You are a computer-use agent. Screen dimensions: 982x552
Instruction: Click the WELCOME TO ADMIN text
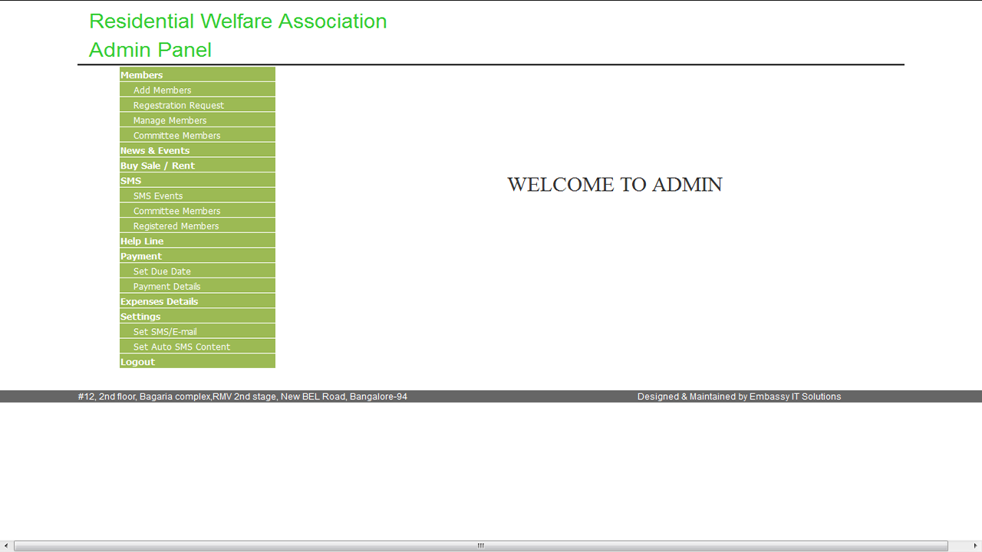click(615, 185)
